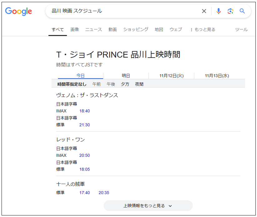Select the 21:30 standard Venom showtime

[x=85, y=125]
